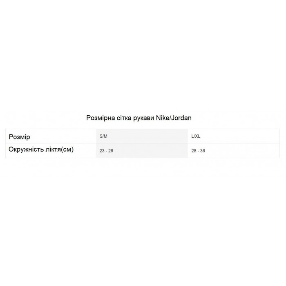Viewport: 286px width, 286px height.
Task: Click the 23 - 28 elbow range
Action: click(106, 151)
